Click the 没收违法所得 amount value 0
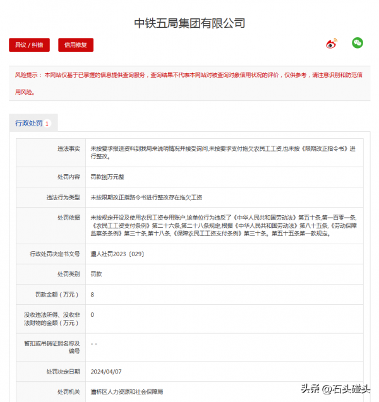This screenshot has width=379, height=402. point(93,314)
